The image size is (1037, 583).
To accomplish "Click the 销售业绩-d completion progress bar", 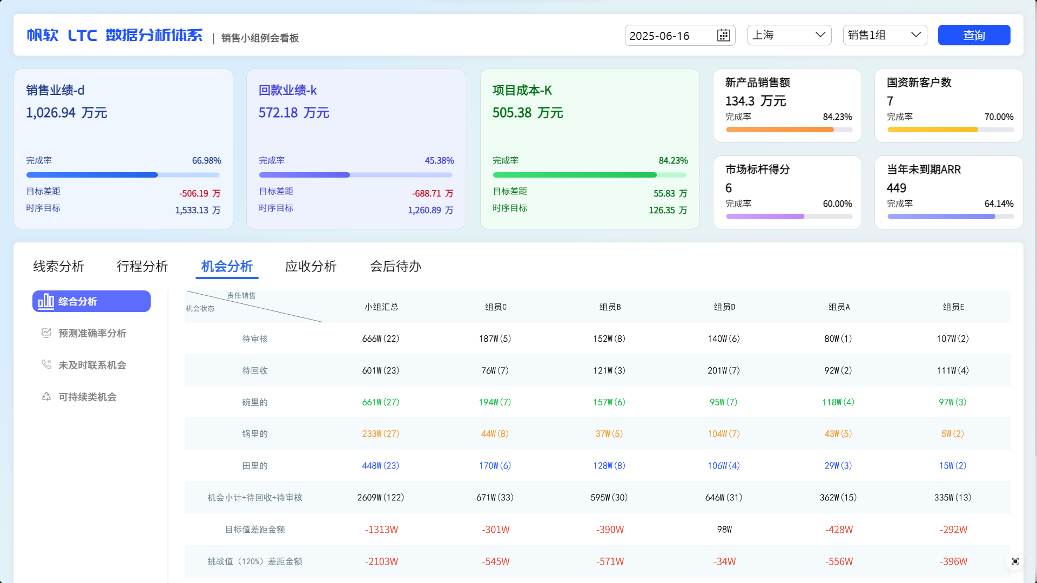I will tap(123, 175).
